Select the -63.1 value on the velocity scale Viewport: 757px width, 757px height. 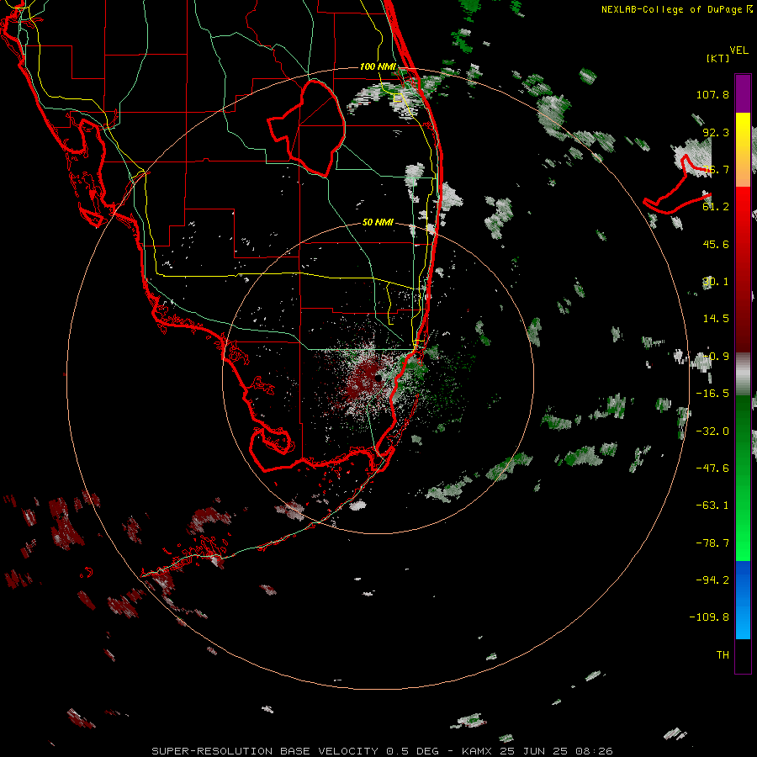(x=712, y=506)
